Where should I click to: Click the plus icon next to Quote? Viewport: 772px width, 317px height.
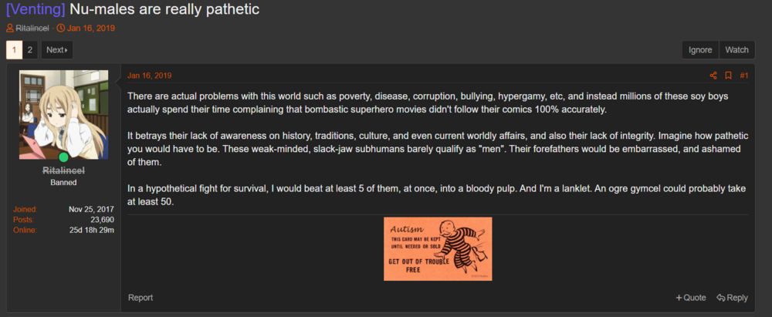coord(679,298)
